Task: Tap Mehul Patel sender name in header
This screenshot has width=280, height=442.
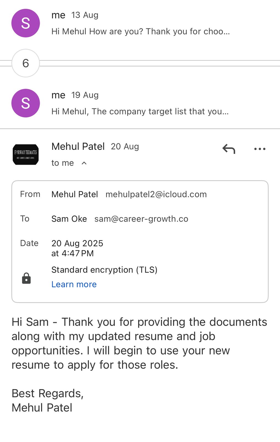Action: coord(78,146)
